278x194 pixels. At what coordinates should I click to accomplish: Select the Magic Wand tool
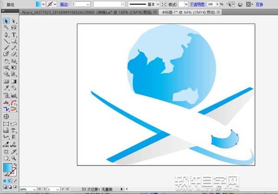pos(6,27)
